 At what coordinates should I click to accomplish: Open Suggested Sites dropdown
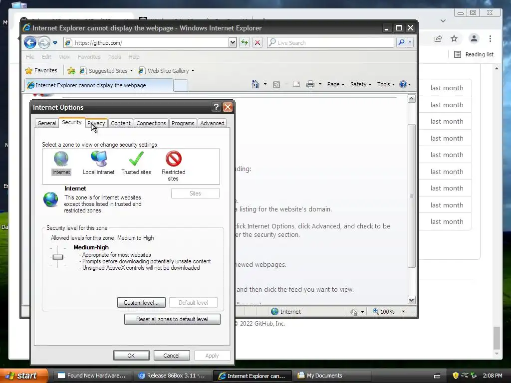[106, 71]
